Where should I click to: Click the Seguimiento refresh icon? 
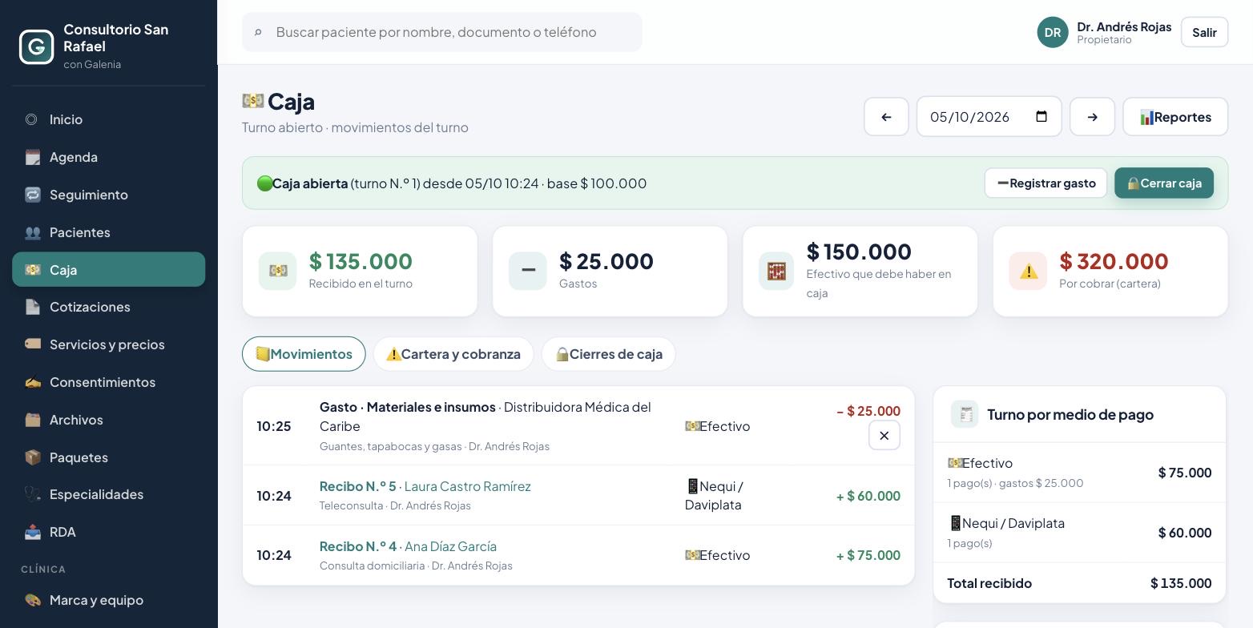tap(32, 195)
